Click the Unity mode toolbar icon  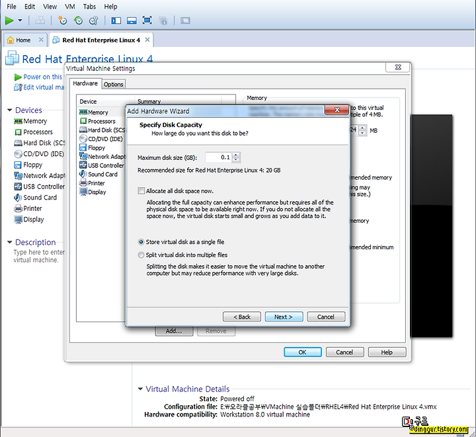click(163, 20)
